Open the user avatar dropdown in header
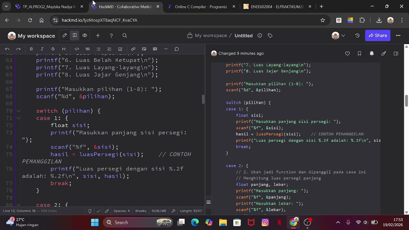Viewport: 409px width, 230px height. [x=338, y=35]
